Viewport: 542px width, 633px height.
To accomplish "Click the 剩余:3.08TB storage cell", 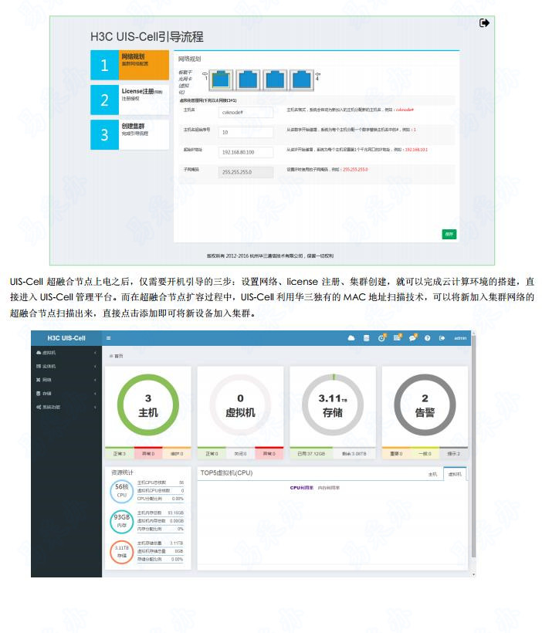I will (354, 454).
